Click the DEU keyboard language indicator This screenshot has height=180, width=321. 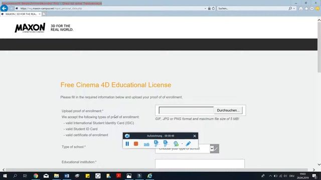291,176
